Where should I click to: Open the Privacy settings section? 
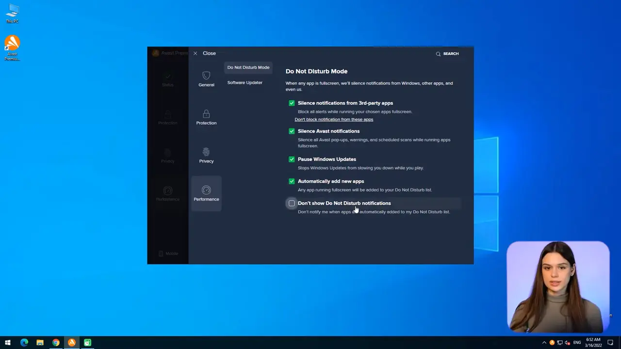click(x=206, y=156)
